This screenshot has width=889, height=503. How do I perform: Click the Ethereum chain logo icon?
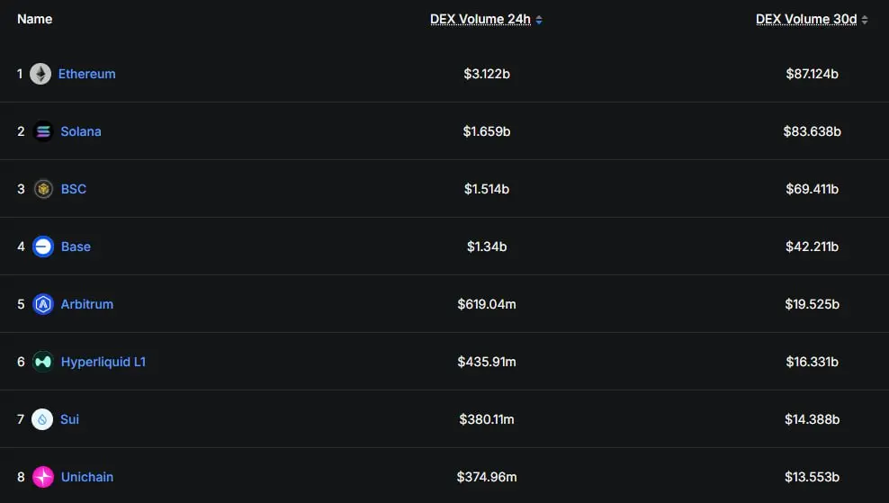coord(40,74)
